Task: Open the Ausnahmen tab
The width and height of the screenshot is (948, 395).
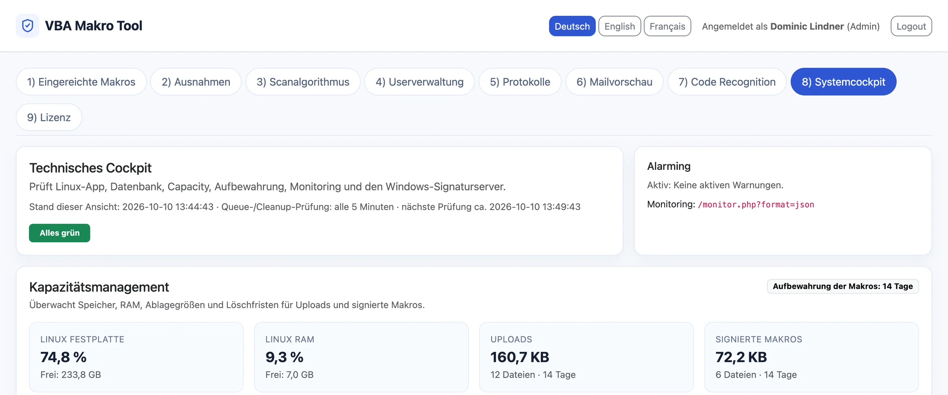Action: (196, 82)
